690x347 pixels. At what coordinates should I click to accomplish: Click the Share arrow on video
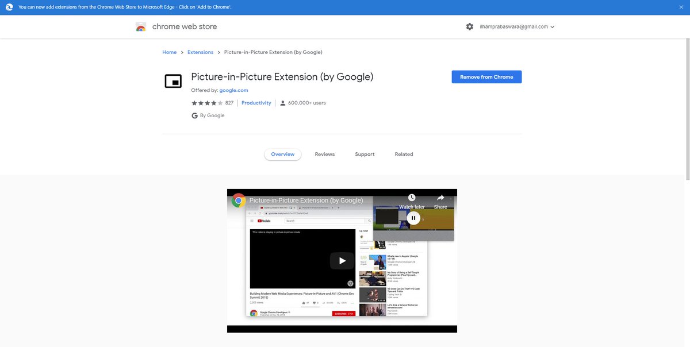[x=440, y=198]
